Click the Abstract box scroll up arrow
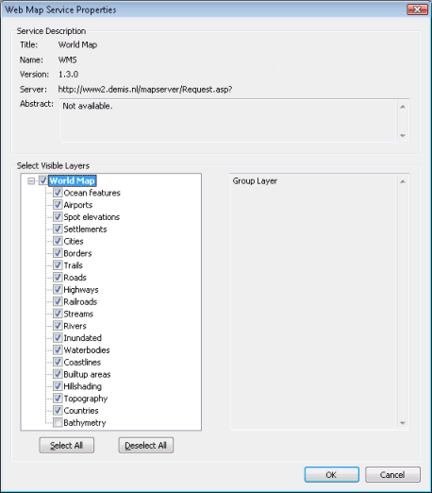Viewport: 432px width, 493px height. pyautogui.click(x=403, y=107)
